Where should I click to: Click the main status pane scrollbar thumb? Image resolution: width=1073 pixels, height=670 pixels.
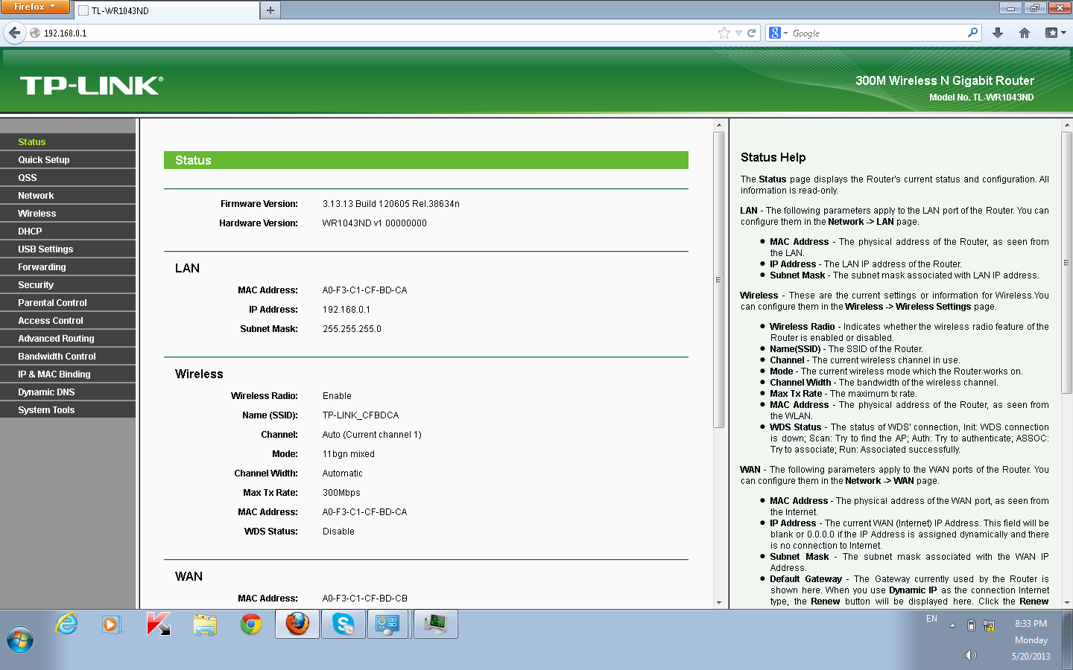(x=718, y=280)
